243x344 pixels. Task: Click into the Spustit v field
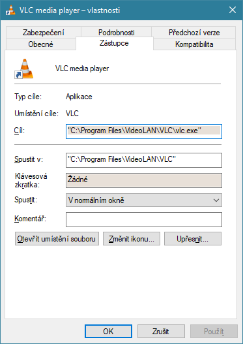pyautogui.click(x=144, y=160)
